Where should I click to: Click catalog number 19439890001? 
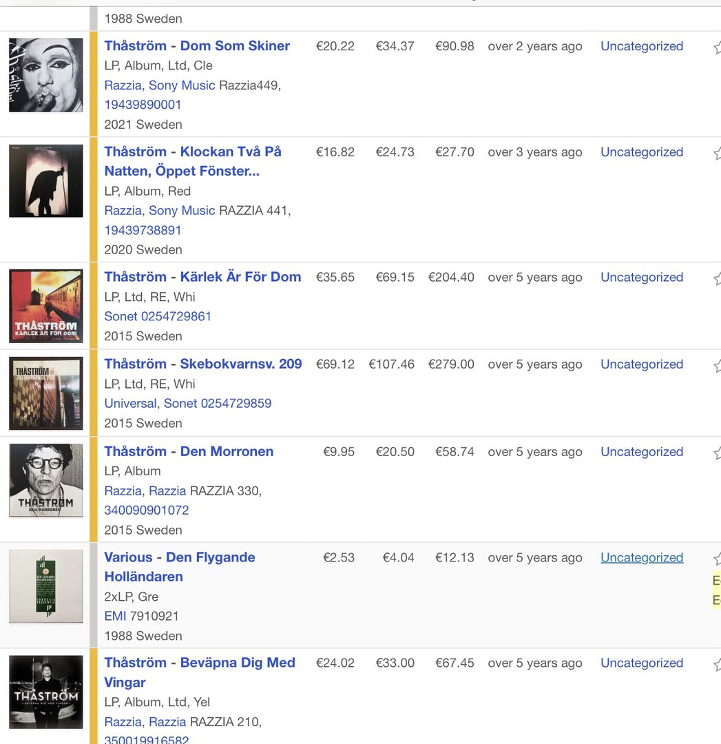coord(143,105)
